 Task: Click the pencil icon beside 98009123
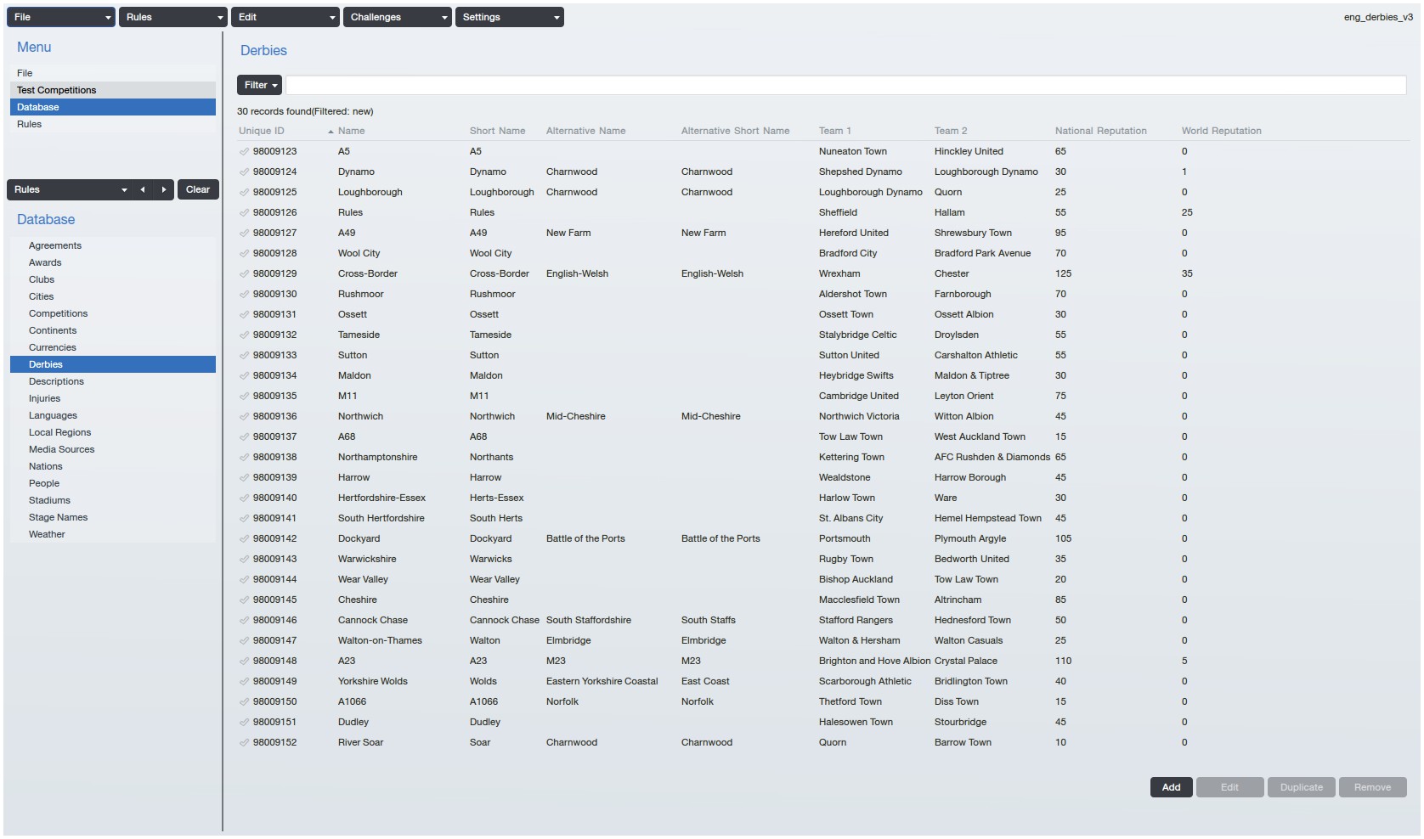(244, 152)
